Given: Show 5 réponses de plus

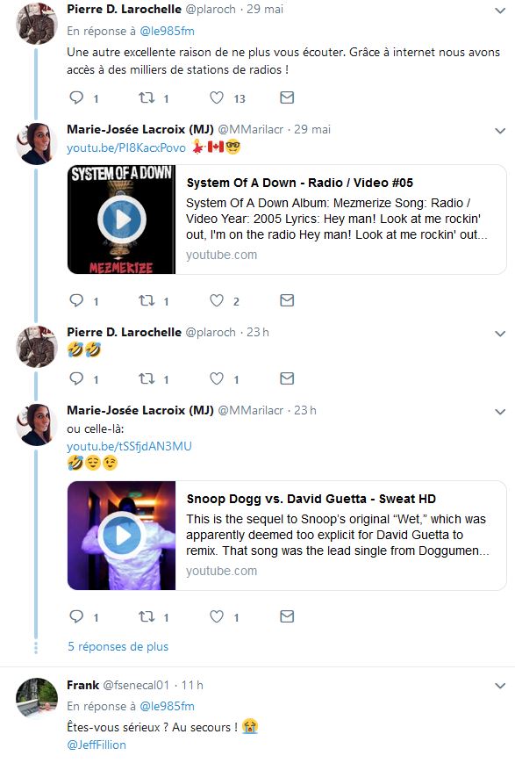Looking at the screenshot, I should pyautogui.click(x=118, y=646).
